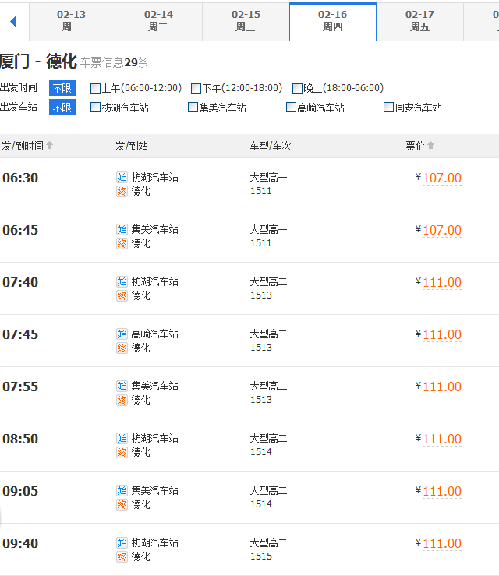The image size is (499, 576).
Task: Click the 始 icon in the 06:30 row
Action: (x=122, y=178)
